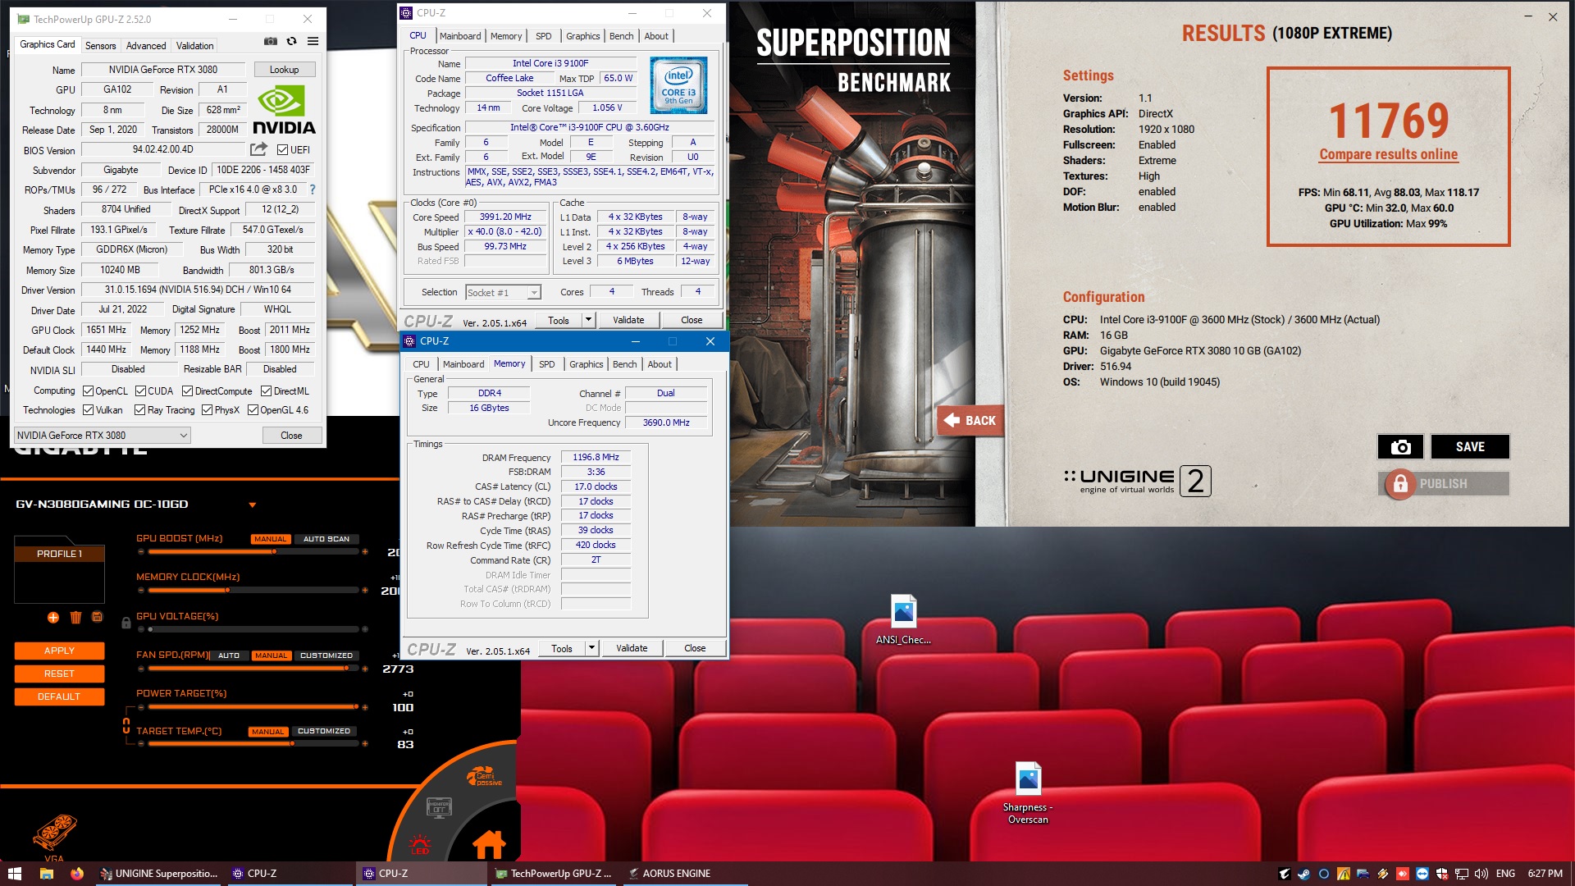Toggle the Ray Tracing checkbox
The height and width of the screenshot is (886, 1575).
point(139,410)
